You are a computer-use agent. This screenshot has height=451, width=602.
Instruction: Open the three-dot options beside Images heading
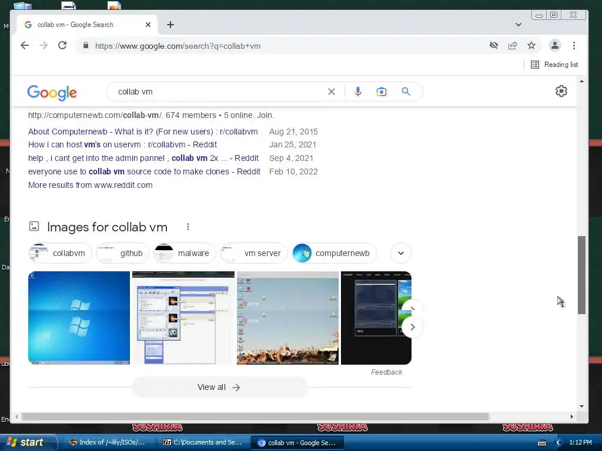click(x=188, y=227)
